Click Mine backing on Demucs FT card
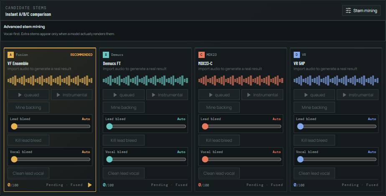386x196 pixels. 124,107
